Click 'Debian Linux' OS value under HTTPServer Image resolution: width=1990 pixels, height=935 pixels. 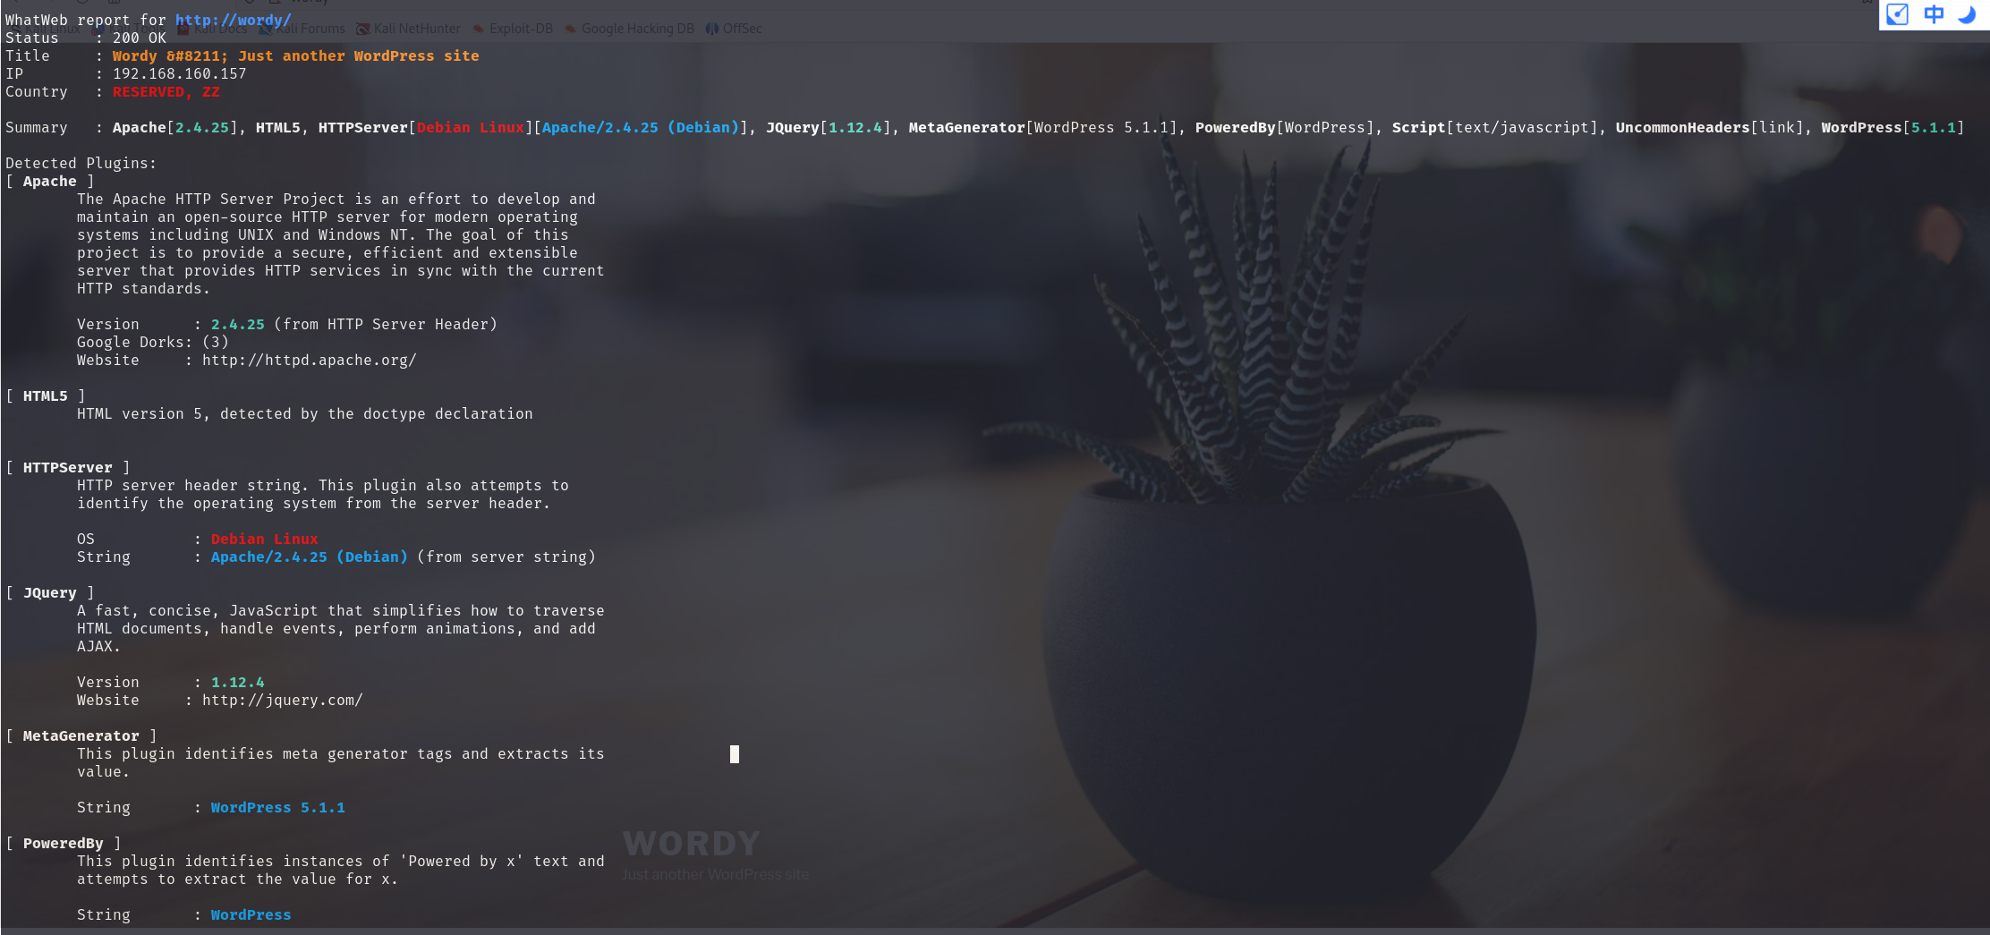265,539
